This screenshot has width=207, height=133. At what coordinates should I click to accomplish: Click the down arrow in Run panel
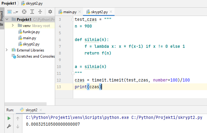point(18,126)
